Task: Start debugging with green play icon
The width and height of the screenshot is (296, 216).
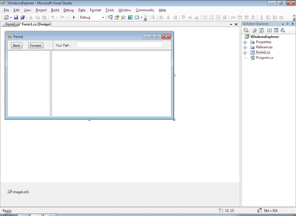Action: [x=74, y=18]
